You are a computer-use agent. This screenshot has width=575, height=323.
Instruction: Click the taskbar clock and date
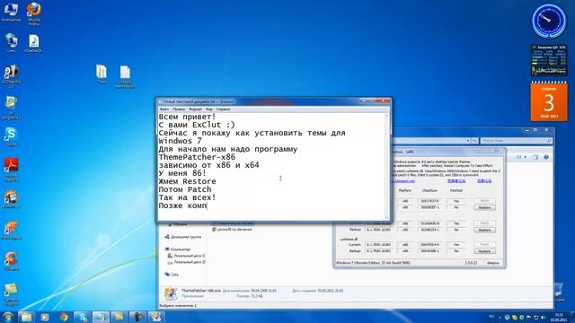coord(559,317)
